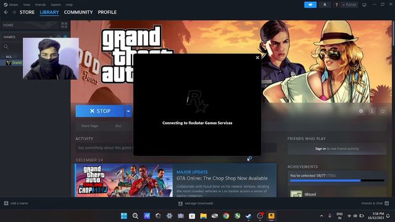
Task: Click the activity comment input field
Action: (x=176, y=148)
